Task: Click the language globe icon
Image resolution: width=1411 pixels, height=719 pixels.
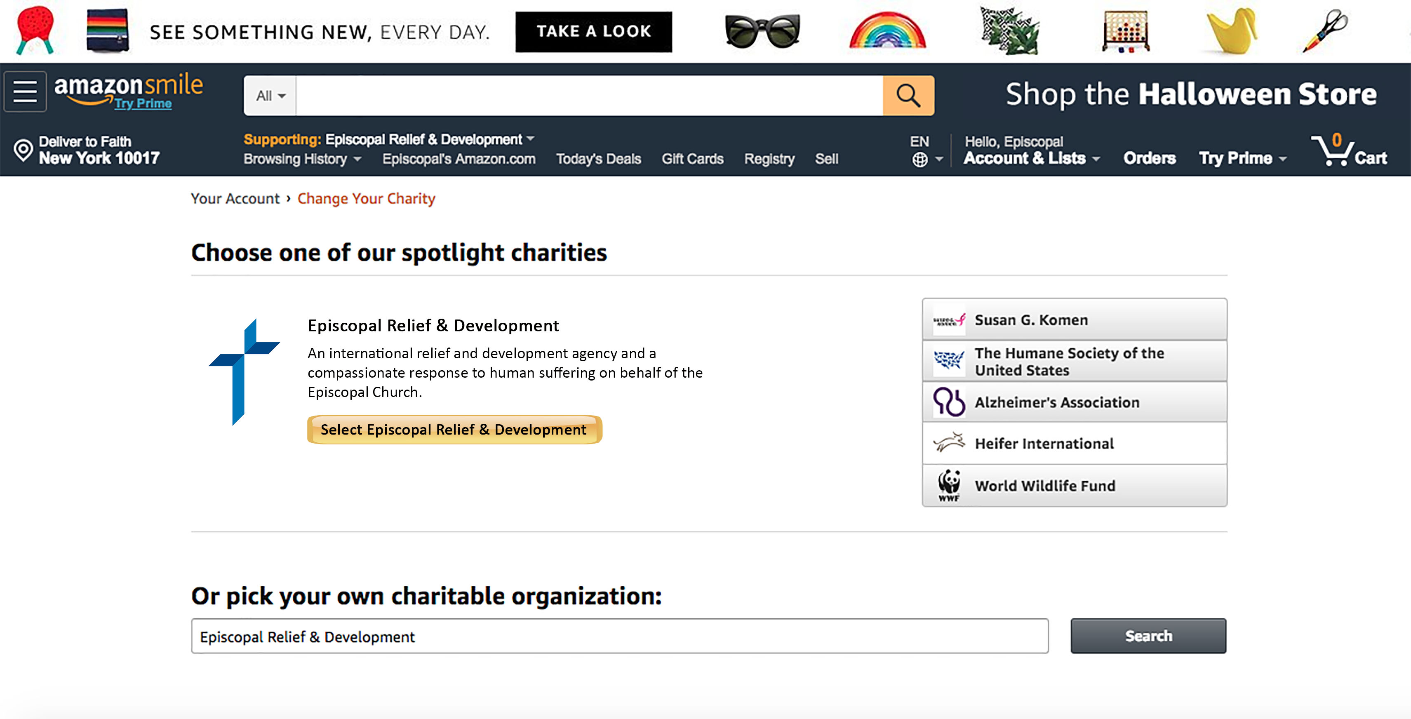Action: (x=920, y=160)
